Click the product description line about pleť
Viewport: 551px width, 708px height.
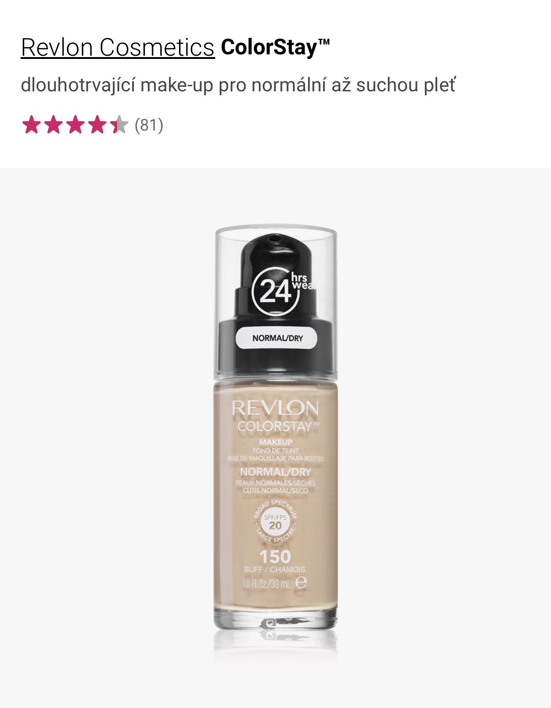(238, 85)
